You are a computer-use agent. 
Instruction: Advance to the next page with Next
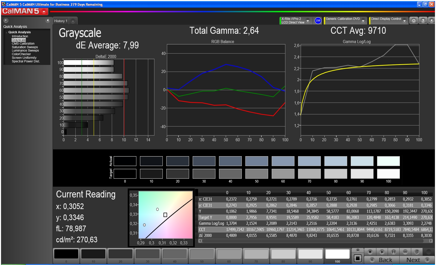[417, 260]
